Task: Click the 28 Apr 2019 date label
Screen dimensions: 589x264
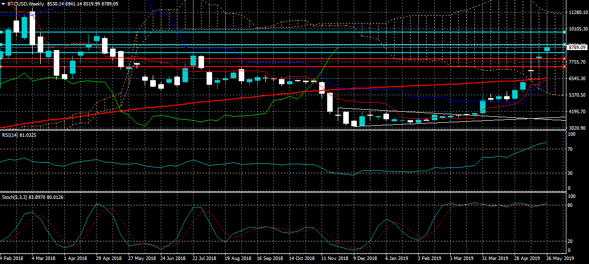Action: point(527,258)
